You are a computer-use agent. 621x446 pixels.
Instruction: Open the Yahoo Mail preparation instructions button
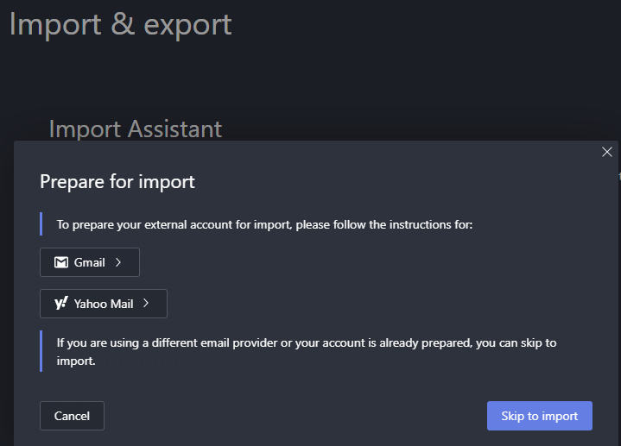[104, 304]
